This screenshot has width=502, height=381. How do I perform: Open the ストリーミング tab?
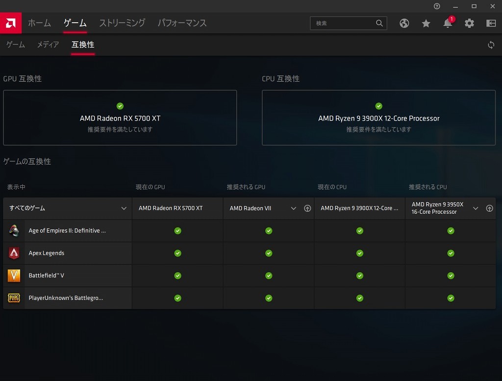tap(122, 23)
